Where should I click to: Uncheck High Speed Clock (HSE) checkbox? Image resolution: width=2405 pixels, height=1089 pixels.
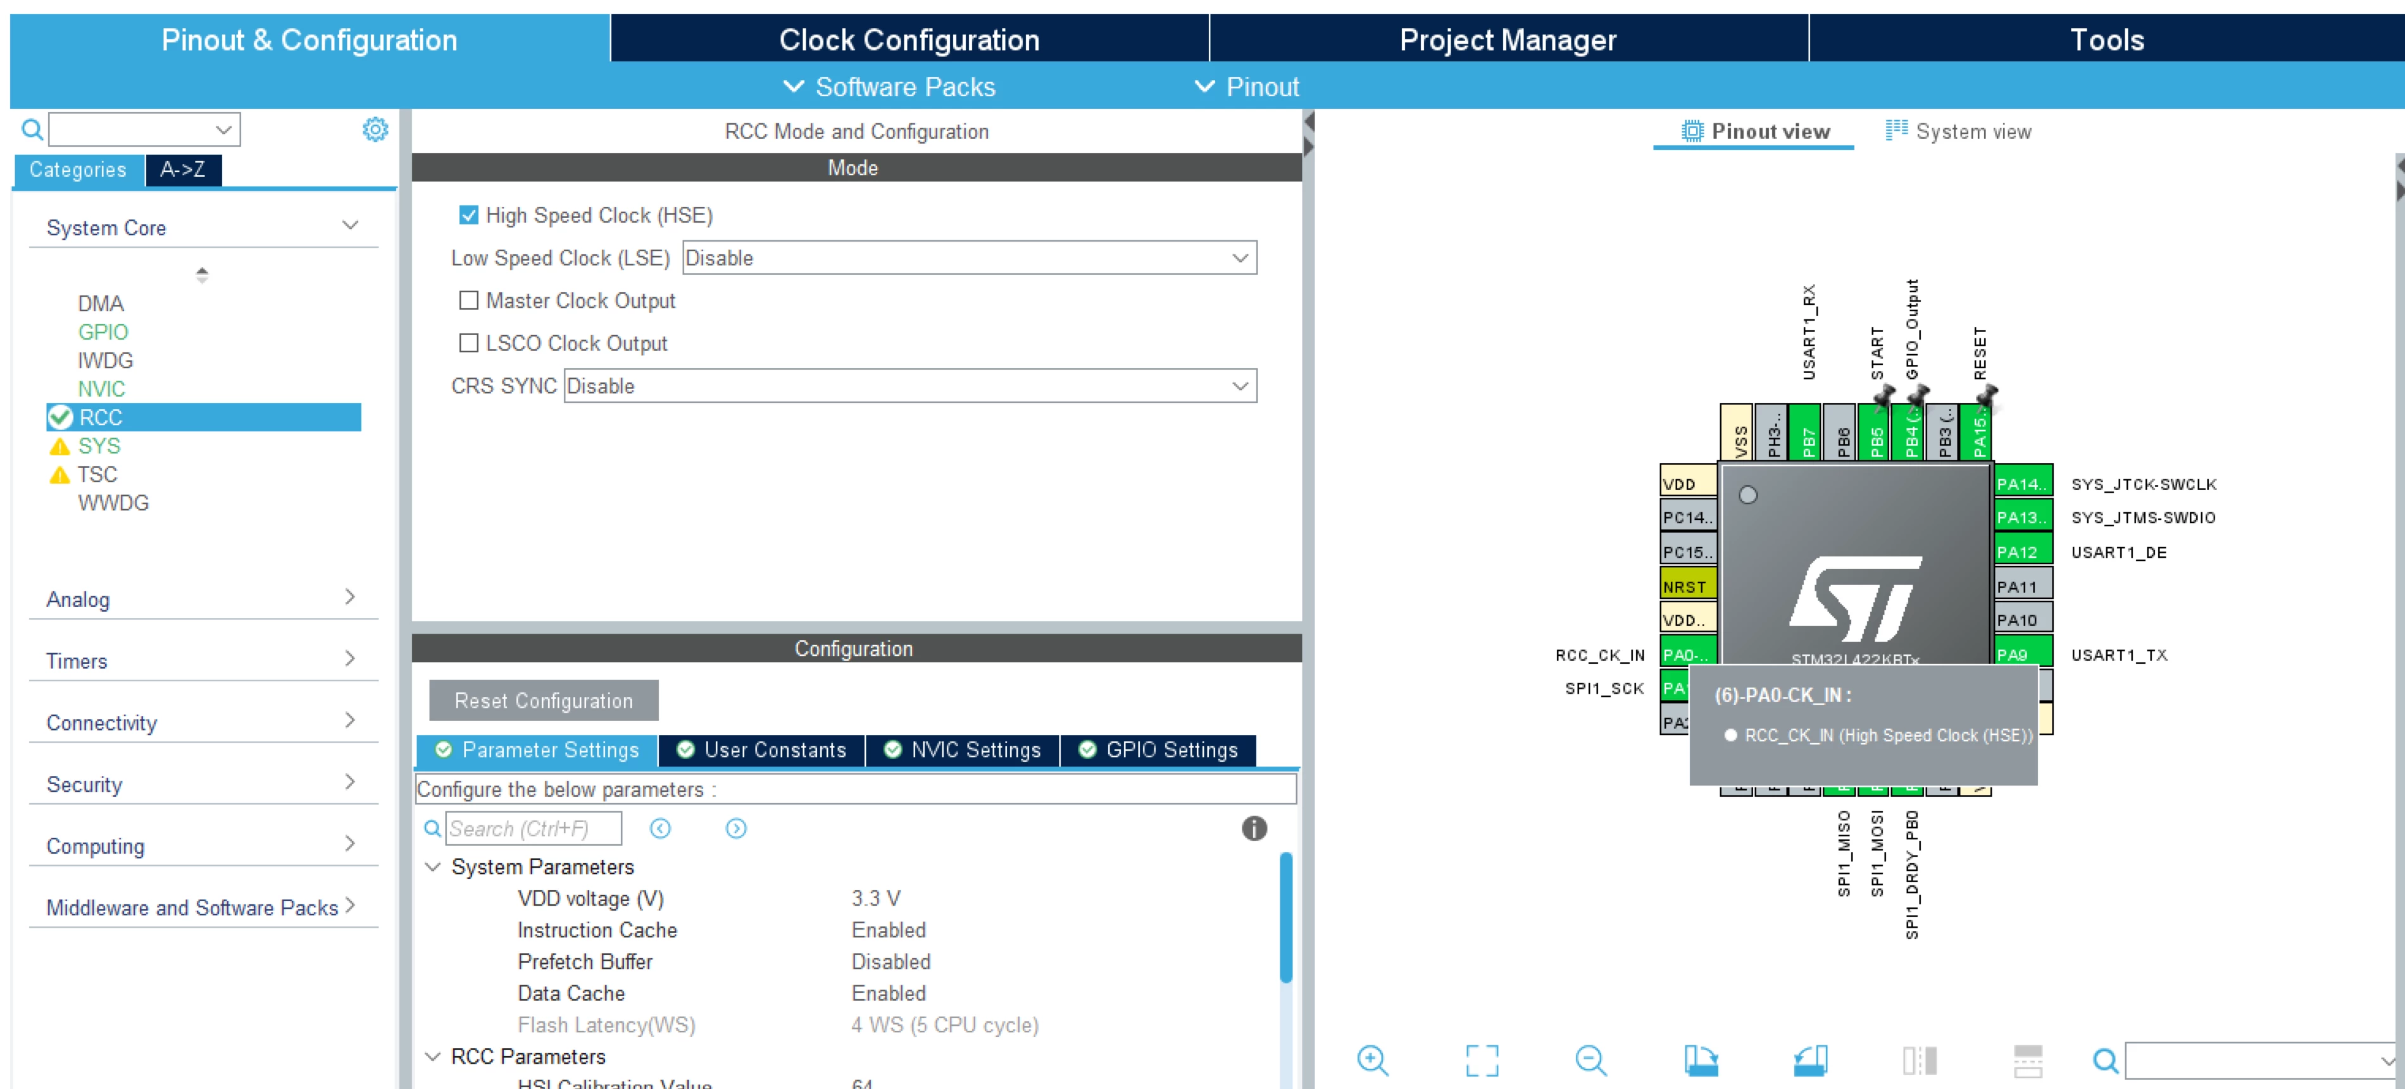point(469,216)
